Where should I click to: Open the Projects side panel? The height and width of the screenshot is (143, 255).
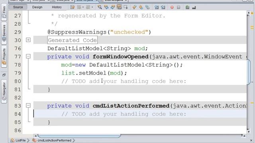[x=4, y=56]
